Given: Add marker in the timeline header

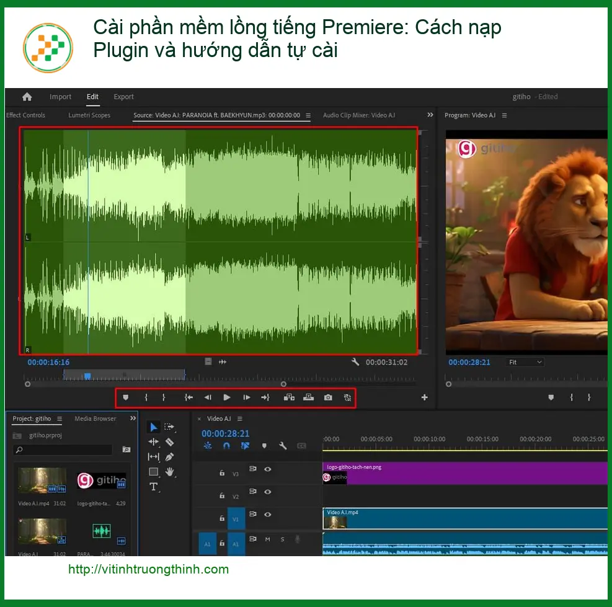Looking at the screenshot, I should [264, 445].
